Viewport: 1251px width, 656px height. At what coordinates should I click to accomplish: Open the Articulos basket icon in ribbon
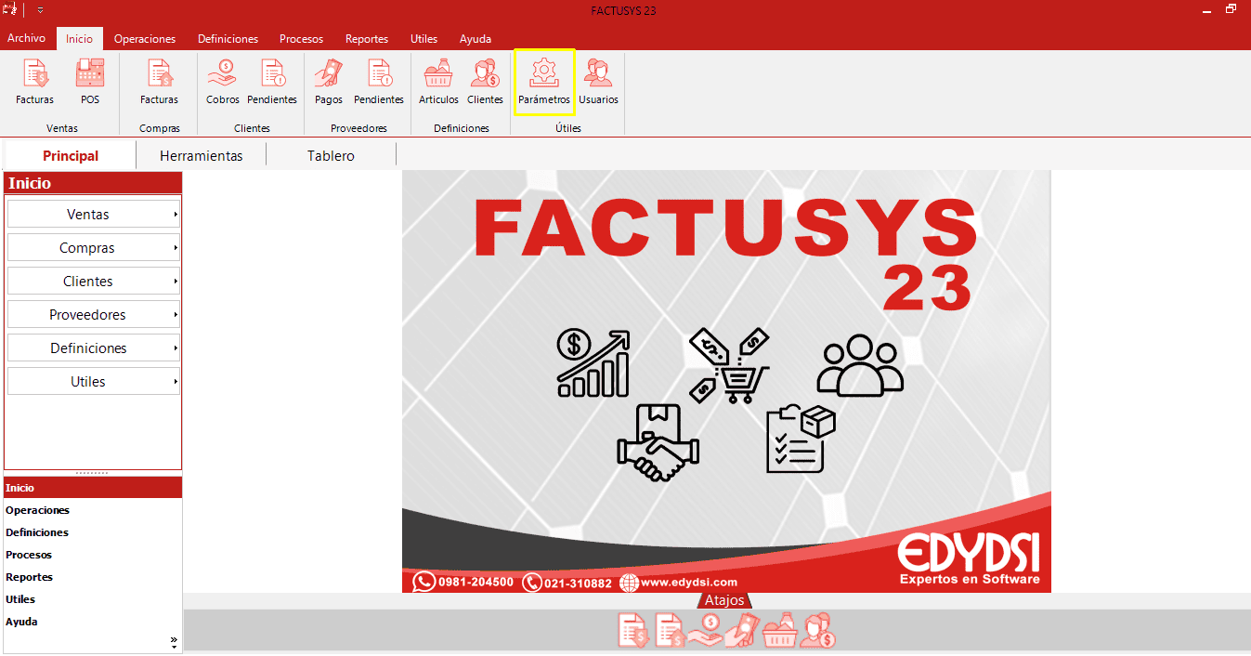click(438, 82)
